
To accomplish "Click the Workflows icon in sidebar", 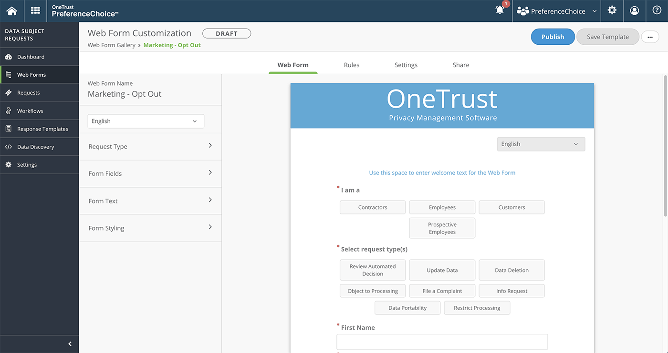I will coord(8,111).
